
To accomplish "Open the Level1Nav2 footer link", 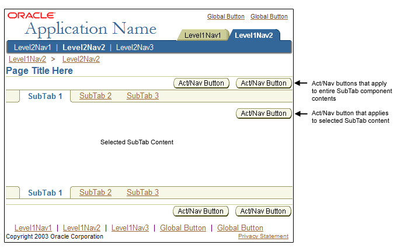I will [x=82, y=228].
